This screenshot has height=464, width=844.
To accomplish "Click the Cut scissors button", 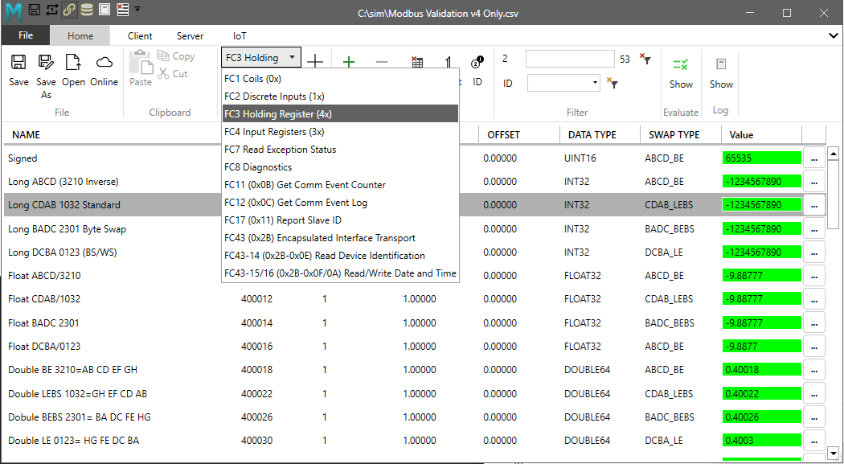I will tap(173, 74).
